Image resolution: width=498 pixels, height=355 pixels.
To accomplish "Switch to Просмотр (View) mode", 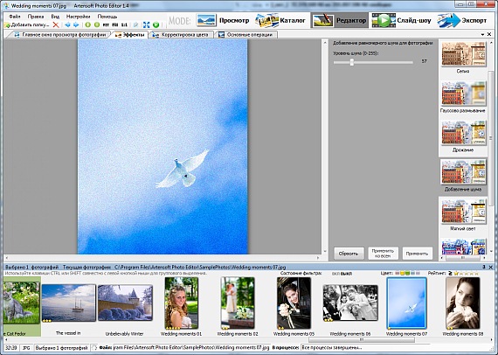I will pos(222,20).
